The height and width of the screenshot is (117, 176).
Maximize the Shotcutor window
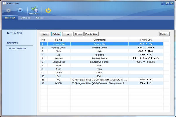point(167,4)
